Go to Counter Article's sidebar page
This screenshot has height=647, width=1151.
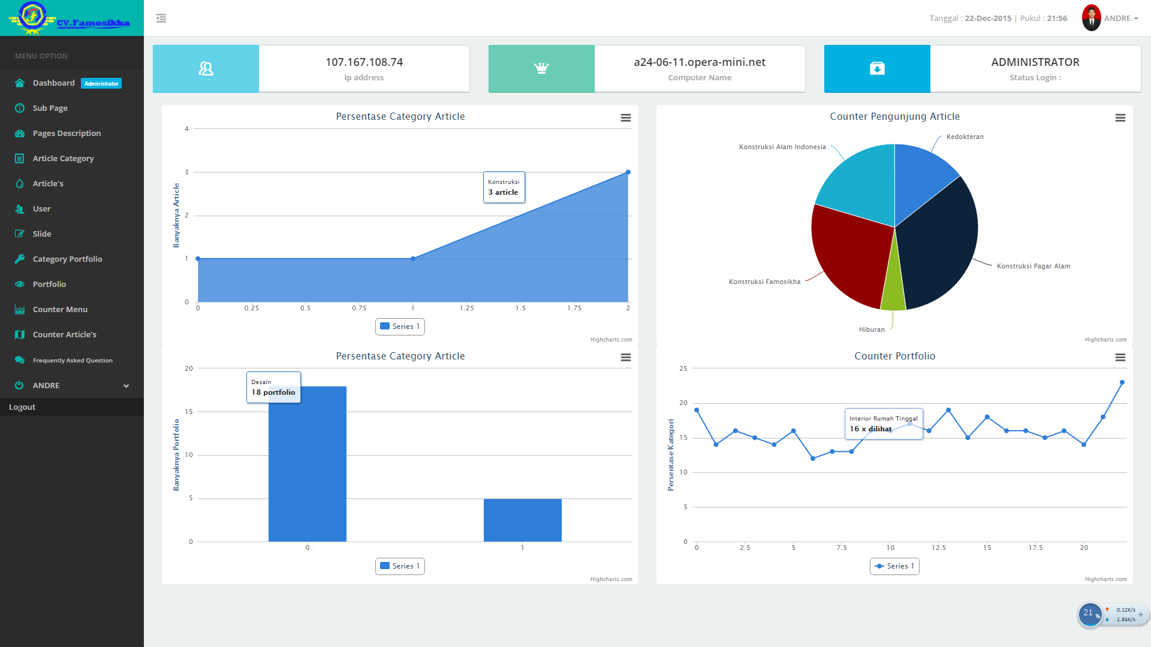64,335
